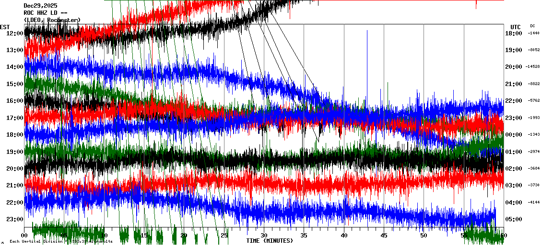Viewport: 542px width, 248px height.
Task: Pick the 20:00 EST row label
Action: [15, 169]
